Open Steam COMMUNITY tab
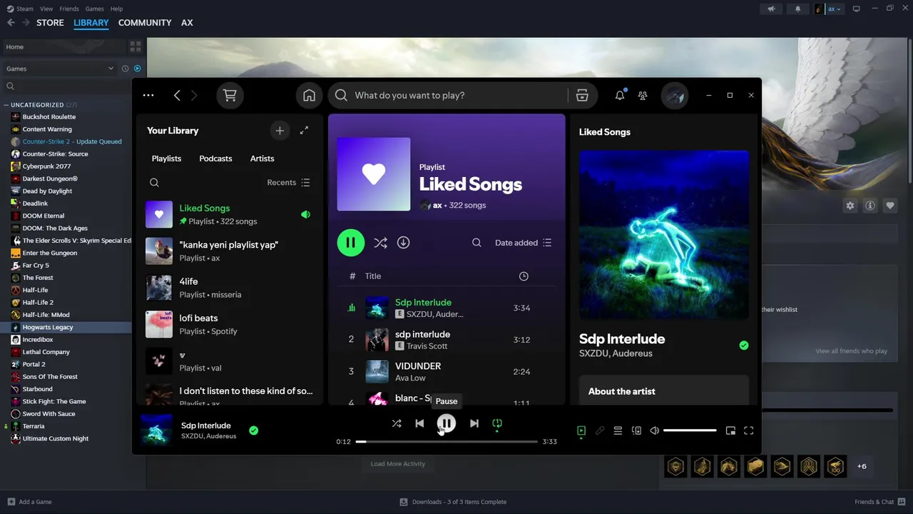 point(145,23)
